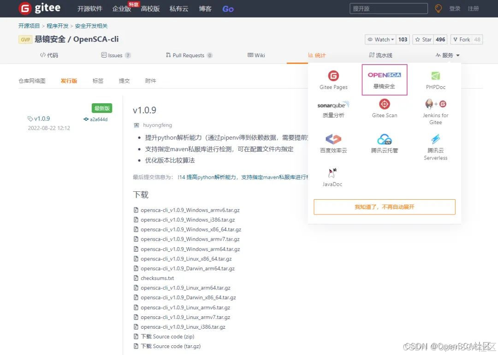Click 博客 in top navigation
498x355 pixels.
(205, 9)
